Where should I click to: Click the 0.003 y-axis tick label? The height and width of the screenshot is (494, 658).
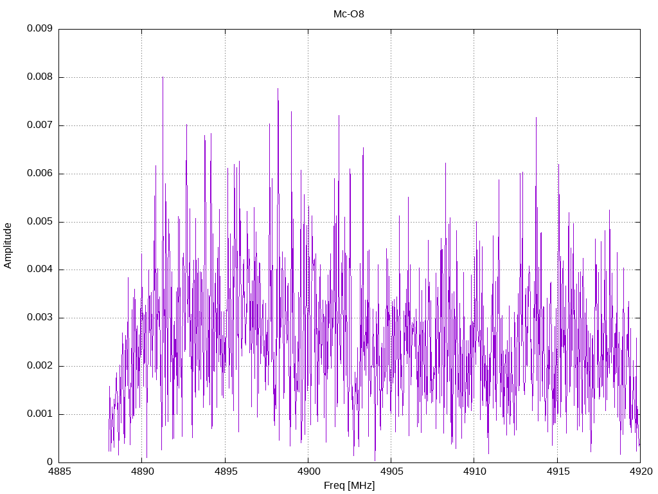pos(40,318)
